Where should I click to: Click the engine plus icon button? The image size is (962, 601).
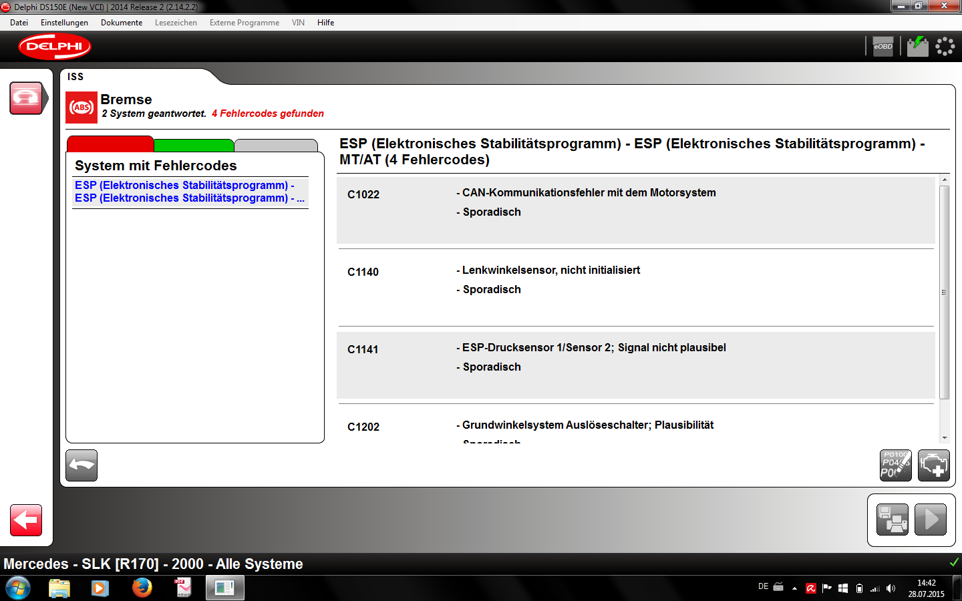(933, 465)
